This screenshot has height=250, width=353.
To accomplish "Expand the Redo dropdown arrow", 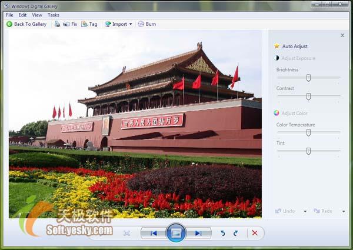I will pyautogui.click(x=344, y=211).
